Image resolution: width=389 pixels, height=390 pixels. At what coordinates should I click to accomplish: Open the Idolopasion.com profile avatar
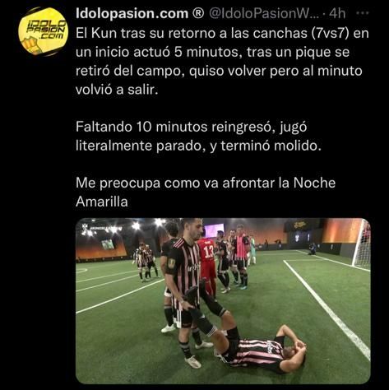point(44,32)
